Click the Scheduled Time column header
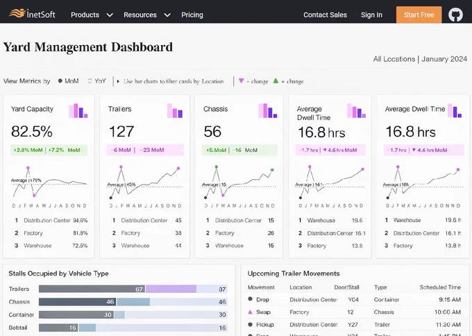472x336 pixels. click(440, 287)
